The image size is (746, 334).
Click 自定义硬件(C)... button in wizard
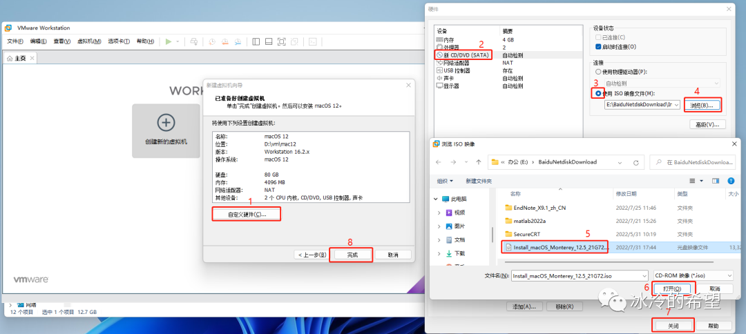pos(247,215)
